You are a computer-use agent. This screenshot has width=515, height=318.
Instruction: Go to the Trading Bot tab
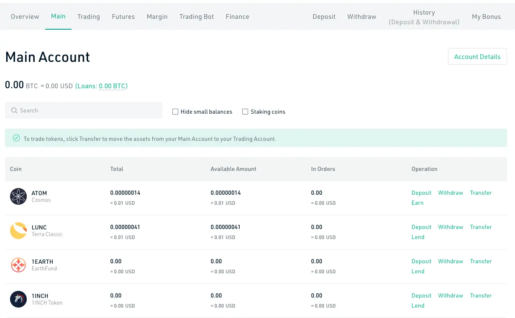point(197,17)
